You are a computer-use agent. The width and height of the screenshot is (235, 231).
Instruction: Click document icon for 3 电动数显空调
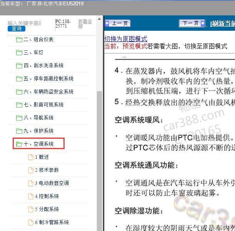[x=31, y=183]
